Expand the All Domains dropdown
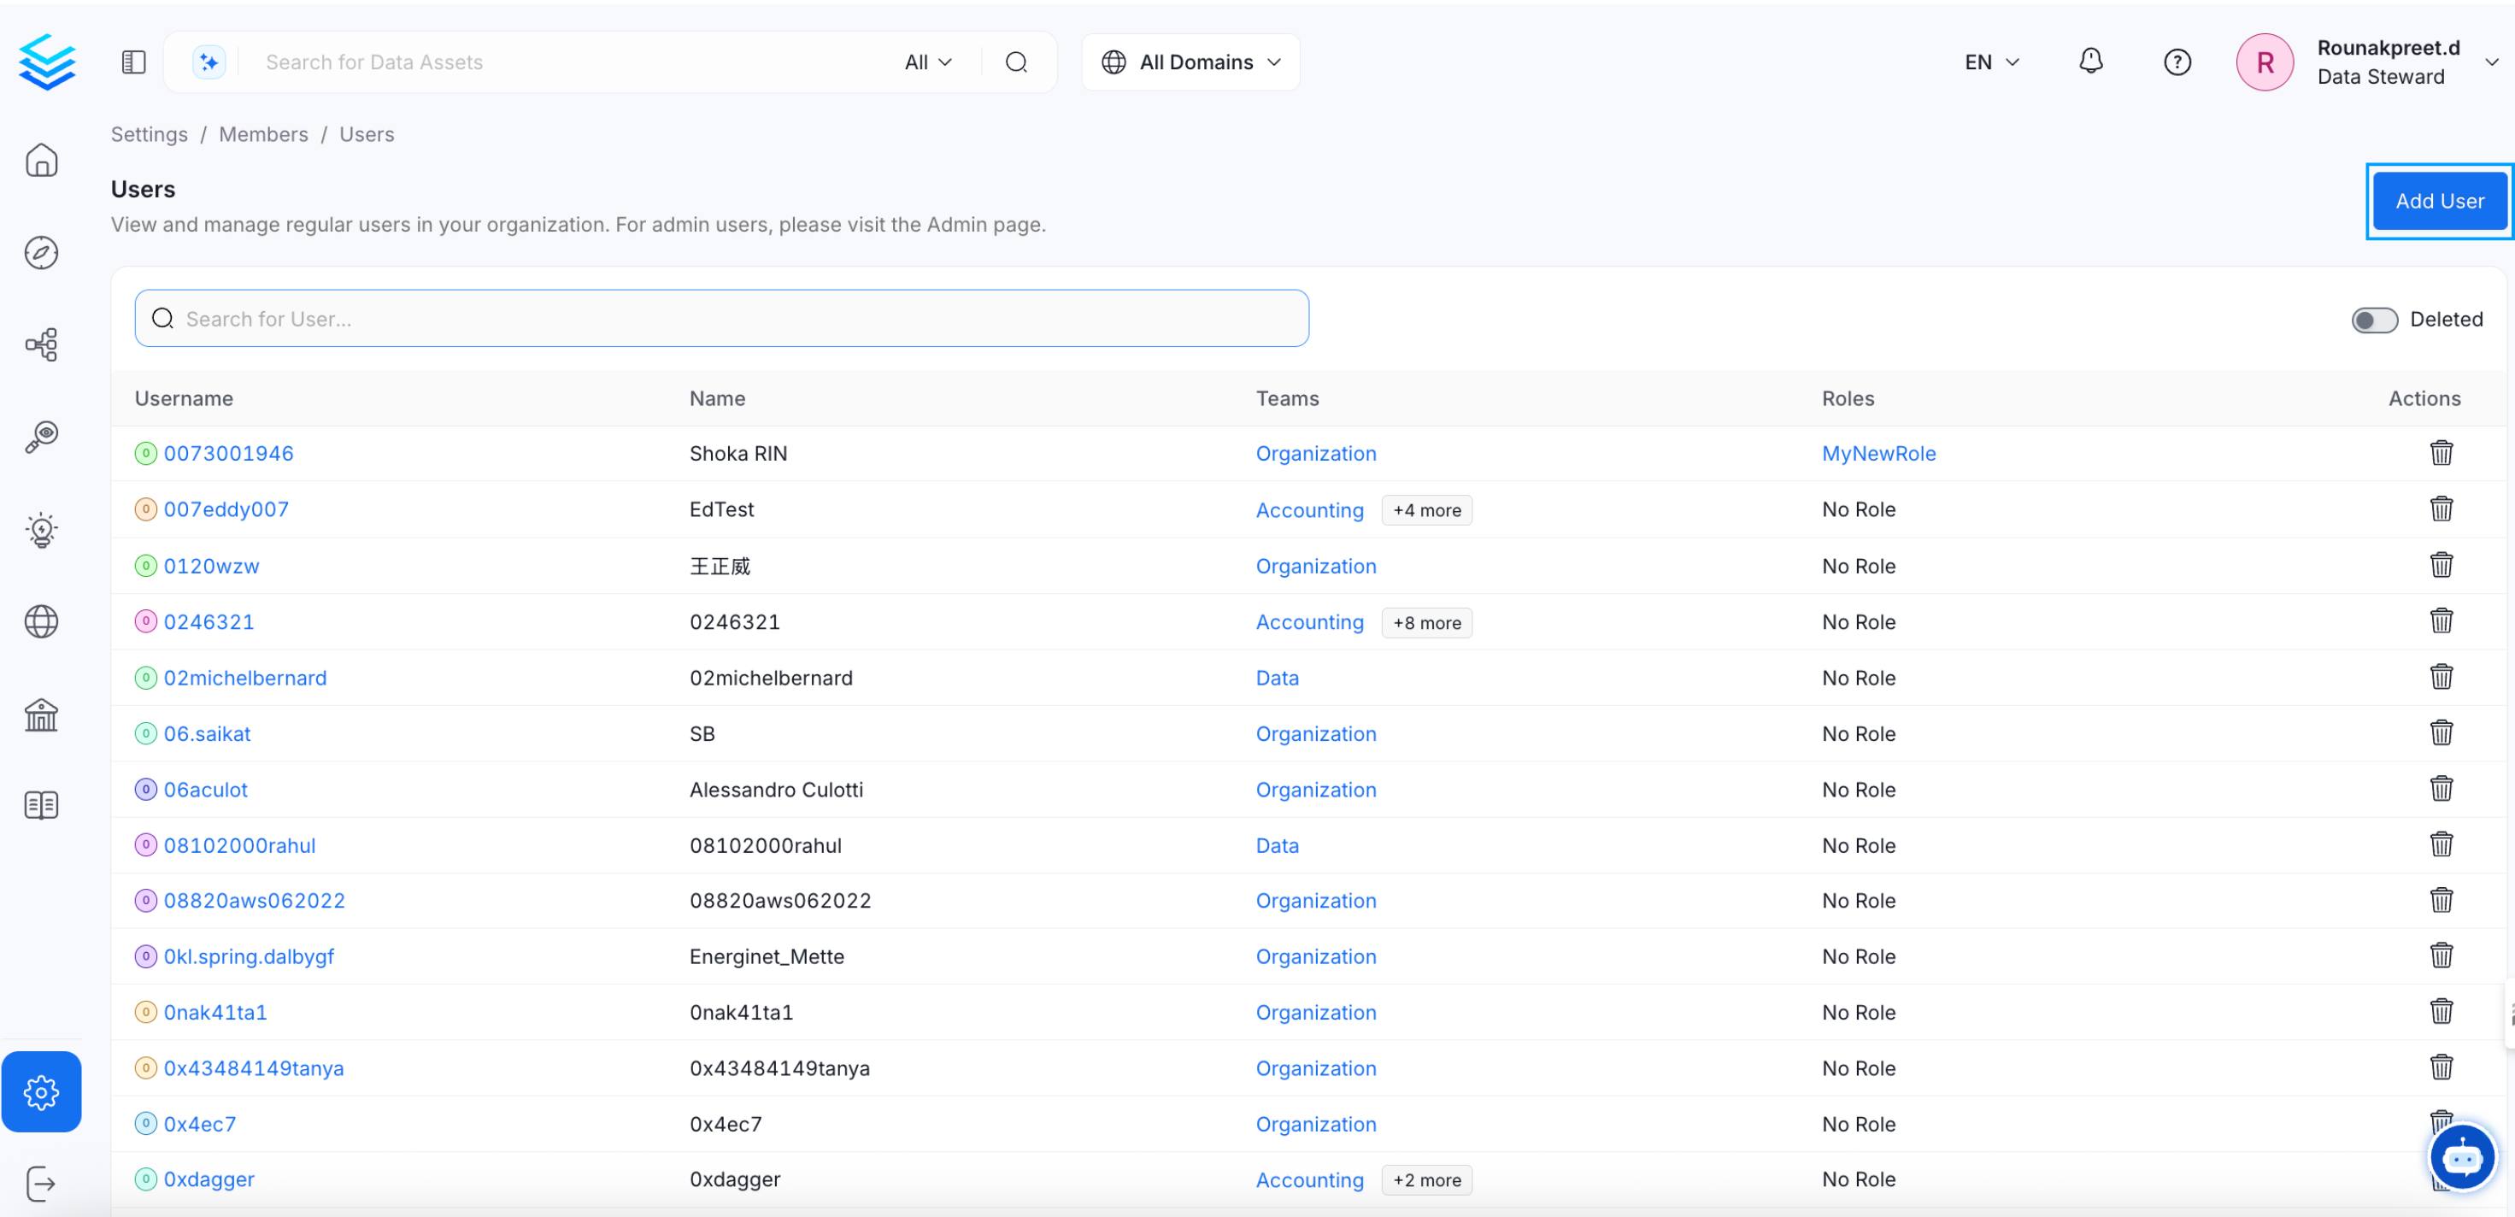2515x1217 pixels. tap(1190, 62)
